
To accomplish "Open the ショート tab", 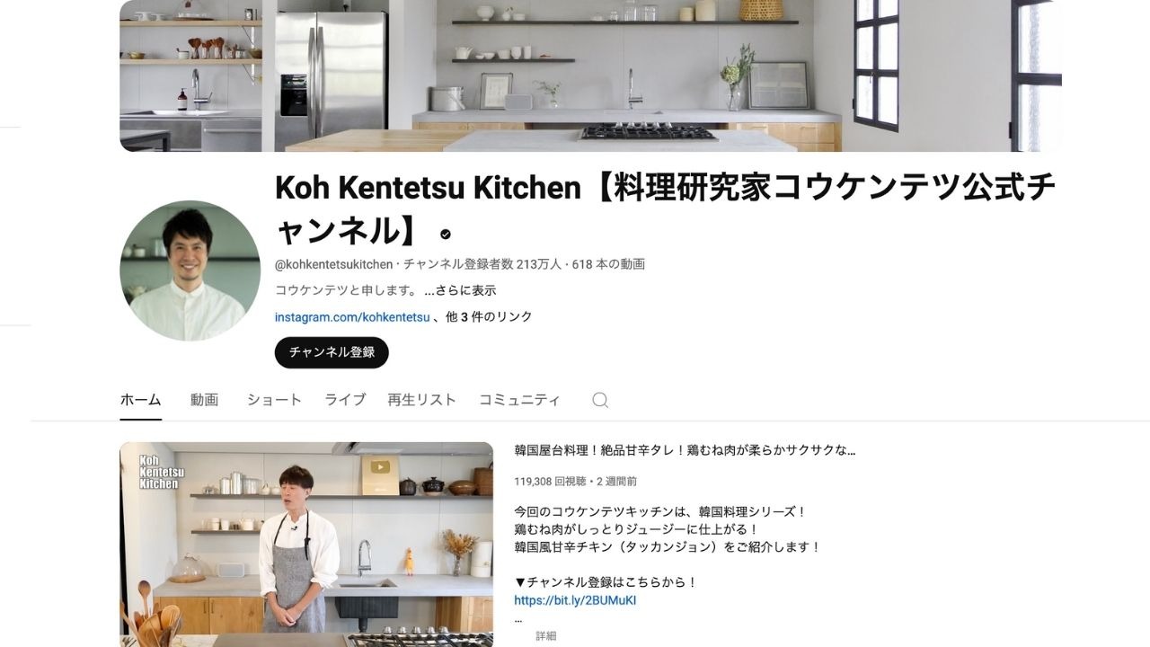I will [274, 400].
